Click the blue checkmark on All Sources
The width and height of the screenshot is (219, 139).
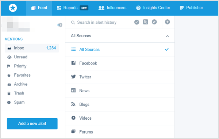click(x=167, y=49)
